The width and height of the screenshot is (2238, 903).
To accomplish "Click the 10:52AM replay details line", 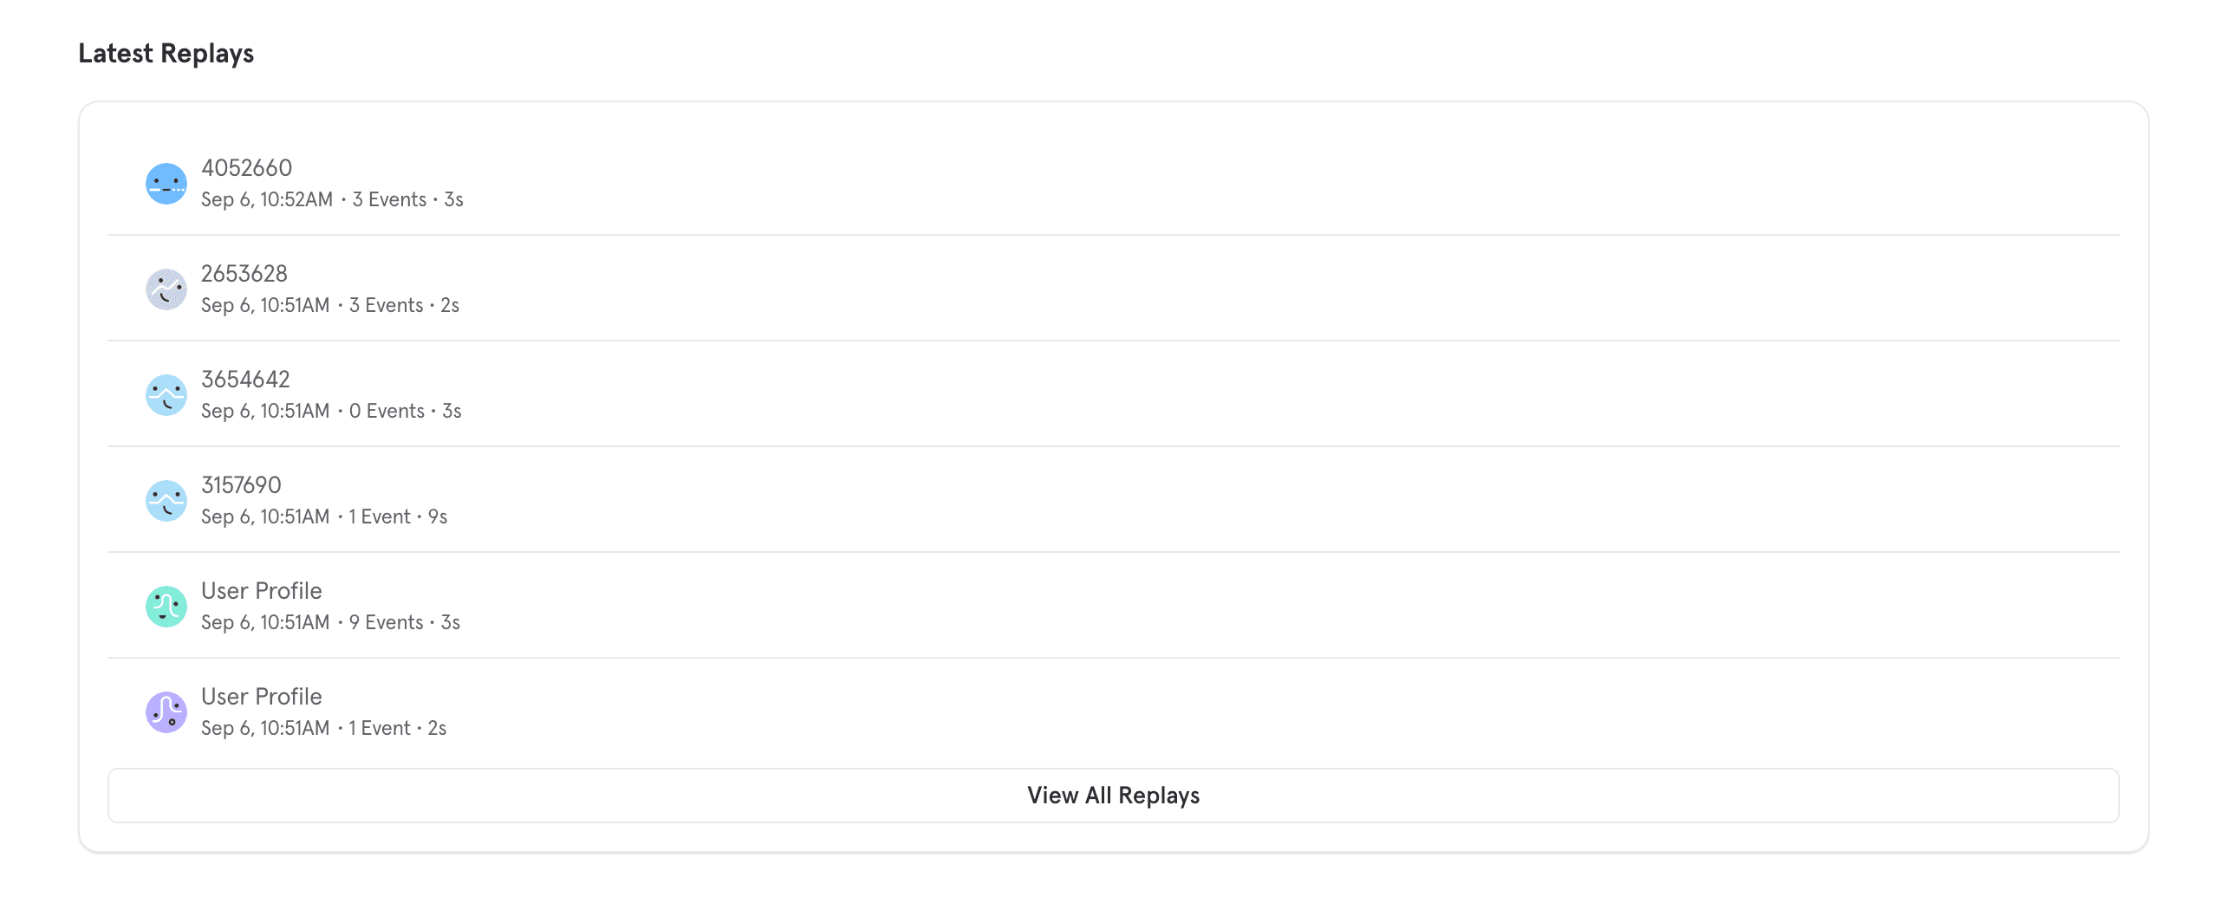I will (x=332, y=199).
